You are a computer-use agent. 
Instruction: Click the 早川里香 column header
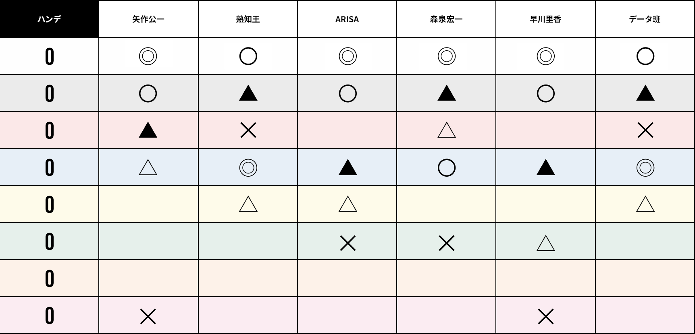(x=545, y=19)
